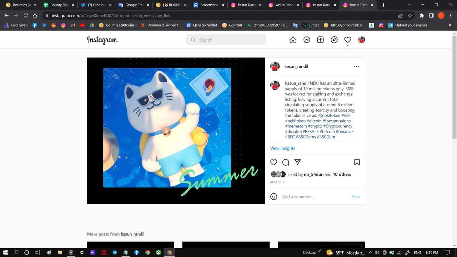Viewport: 457px width, 257px height.
Task: View the 10 others who liked
Action: (342, 174)
